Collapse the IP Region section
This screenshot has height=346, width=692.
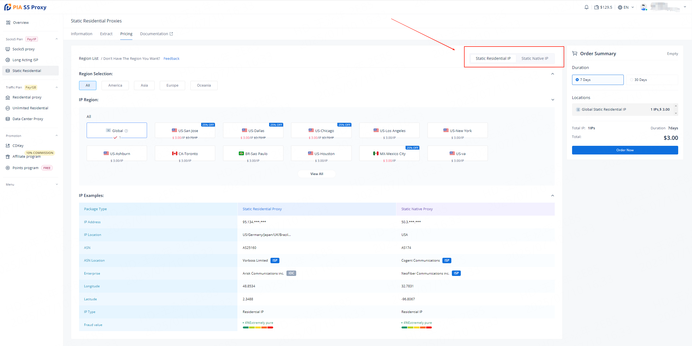click(x=553, y=100)
